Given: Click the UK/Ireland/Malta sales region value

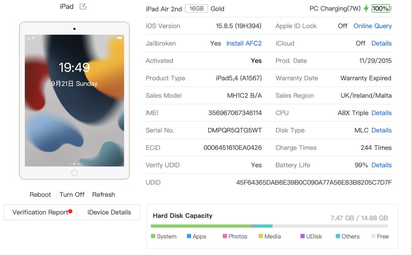Looking at the screenshot, I should [x=366, y=95].
